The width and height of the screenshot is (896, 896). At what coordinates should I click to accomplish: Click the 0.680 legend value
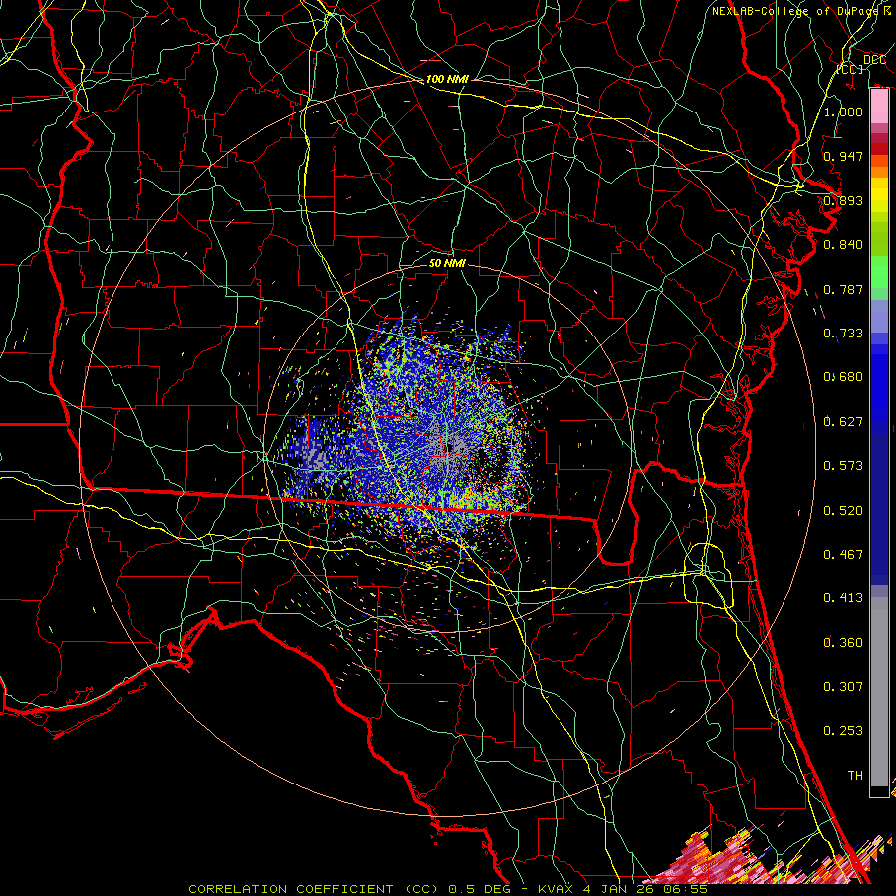tap(843, 377)
